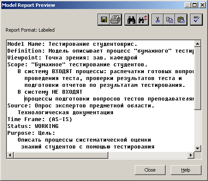Click the horizontal scrollbar thumb
The image size is (208, 181).
coord(61,155)
